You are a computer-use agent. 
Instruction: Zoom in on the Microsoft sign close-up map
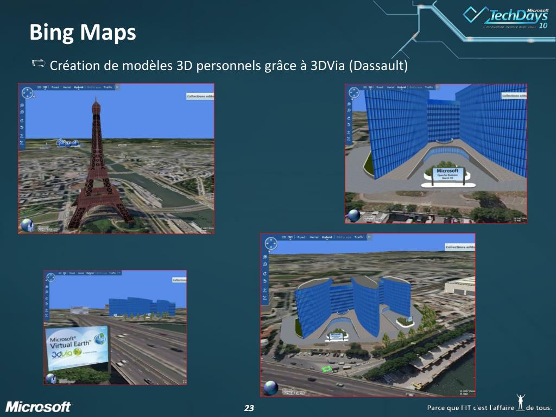[349, 104]
